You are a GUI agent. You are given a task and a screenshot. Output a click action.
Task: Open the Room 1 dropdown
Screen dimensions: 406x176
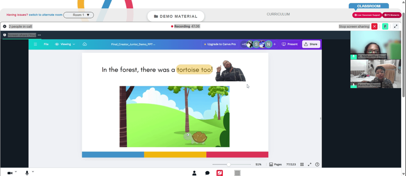click(x=78, y=15)
